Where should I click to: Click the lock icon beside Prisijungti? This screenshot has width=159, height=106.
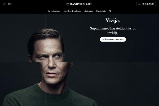click(139, 4)
